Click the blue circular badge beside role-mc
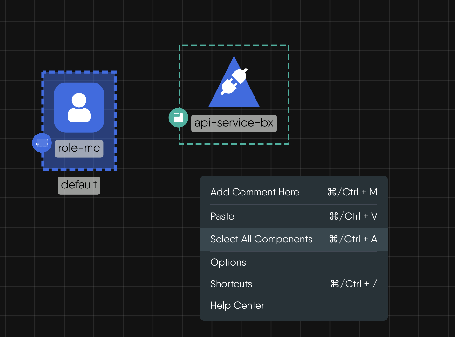This screenshot has height=337, width=455. 42,143
